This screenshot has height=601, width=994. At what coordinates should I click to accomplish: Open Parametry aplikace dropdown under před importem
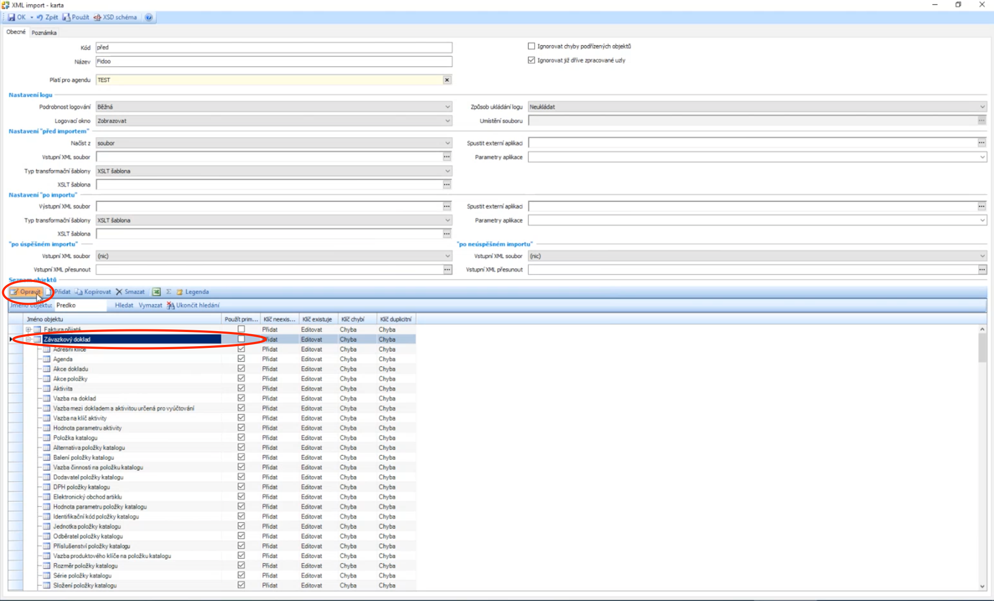point(982,157)
